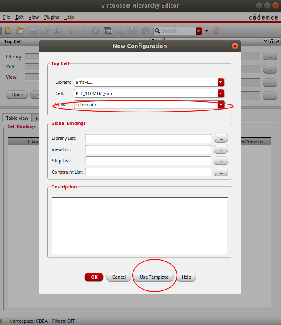Click the Cancel button in dialog
Viewport: 281px width, 325px height.
[119, 277]
